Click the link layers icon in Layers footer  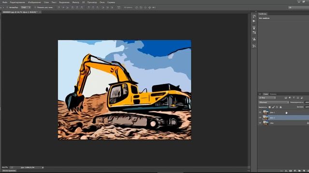281,171
